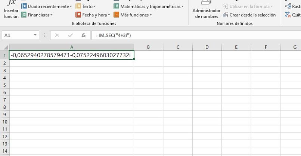301x156 pixels.
Task: Open Matemáticas y trigonométricas functions
Action: click(x=149, y=6)
